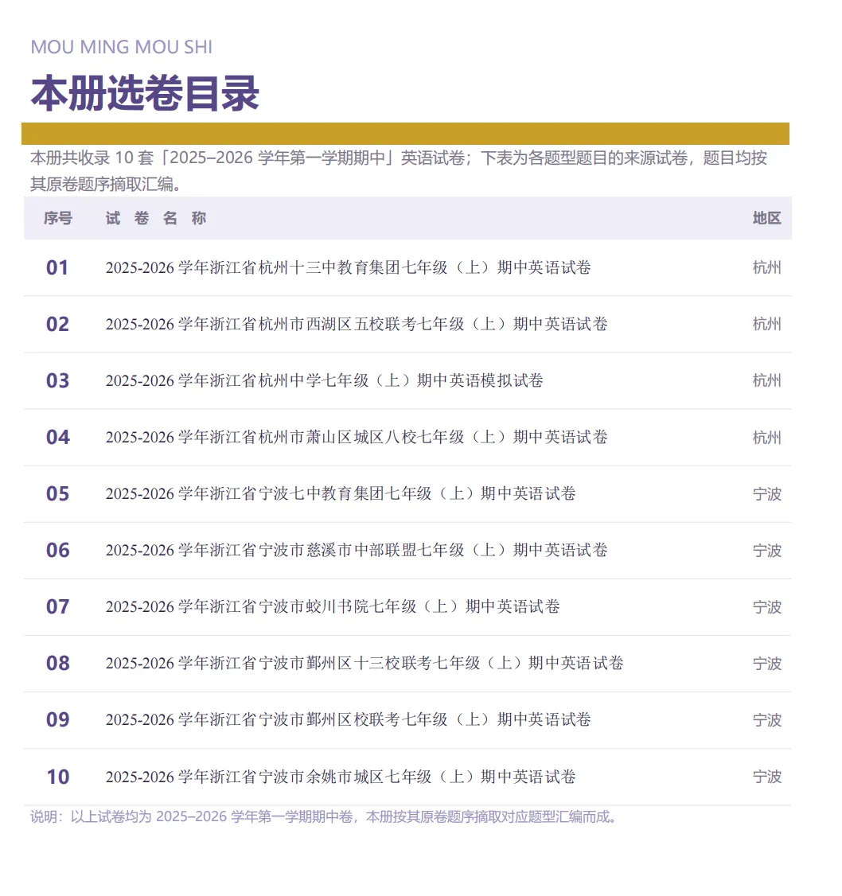Select the 西湖区五校联考 exam paper title
The height and width of the screenshot is (896, 842).
click(356, 324)
